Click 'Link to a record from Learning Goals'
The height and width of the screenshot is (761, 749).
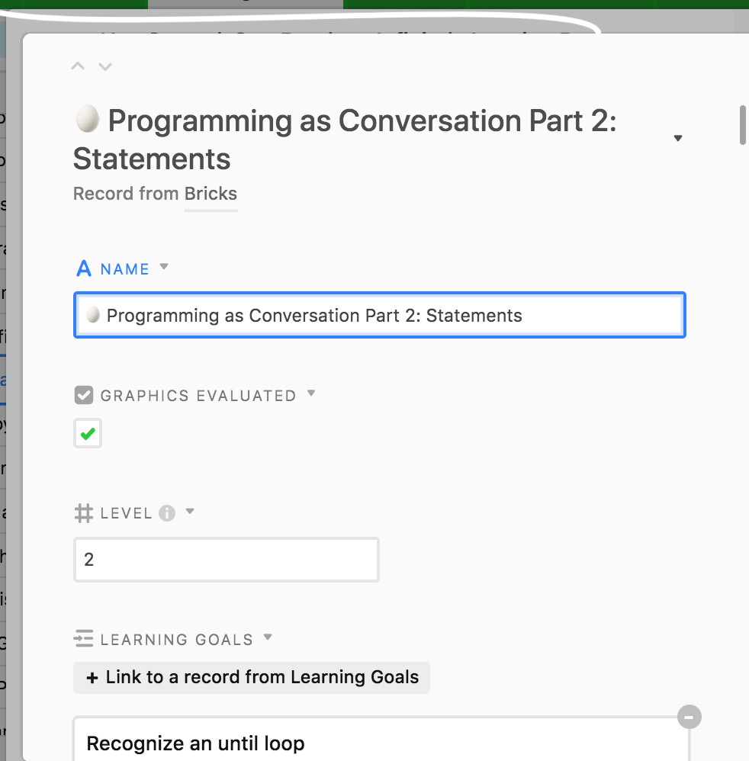coord(252,677)
